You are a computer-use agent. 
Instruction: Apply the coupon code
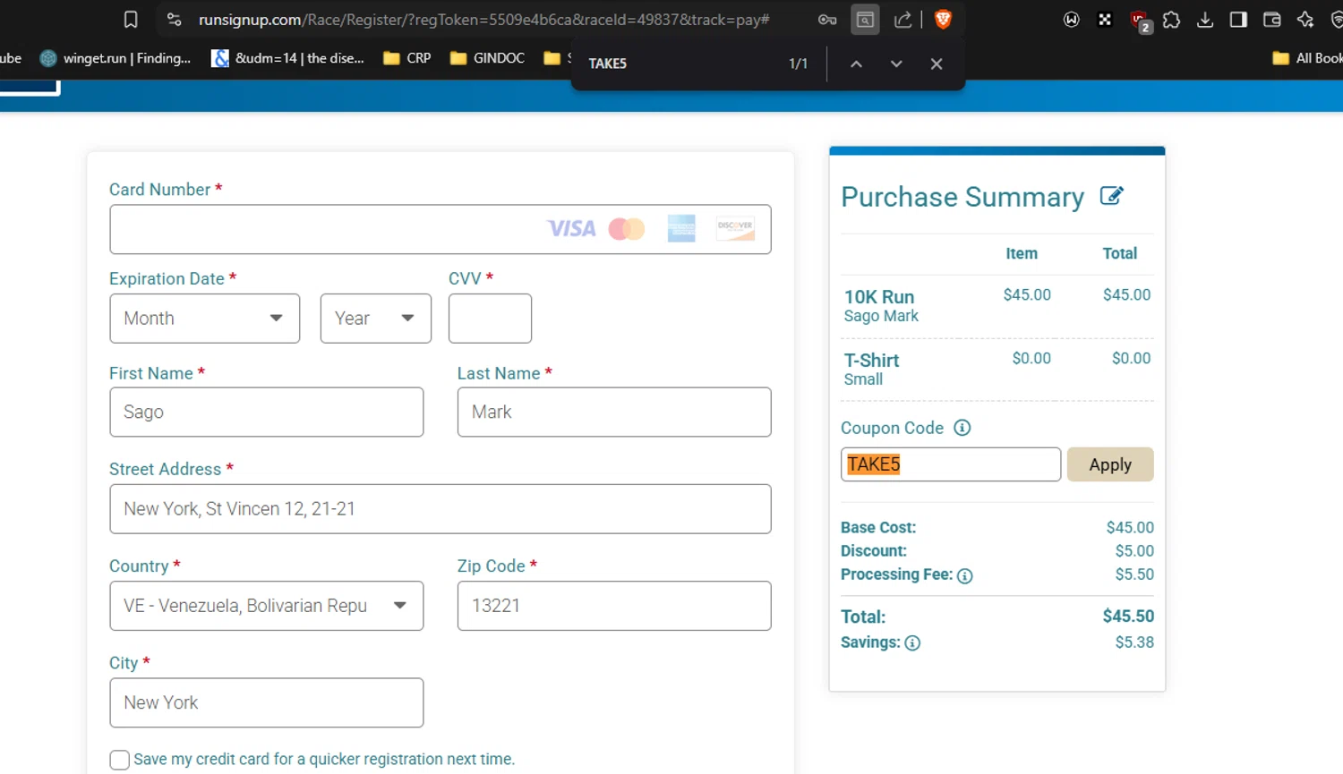pyautogui.click(x=1109, y=464)
